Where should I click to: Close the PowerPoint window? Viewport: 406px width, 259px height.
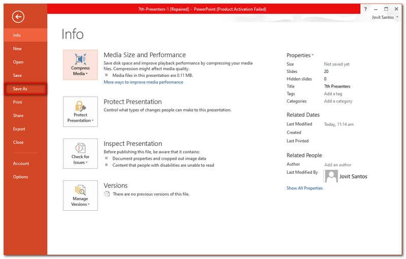[x=396, y=9]
